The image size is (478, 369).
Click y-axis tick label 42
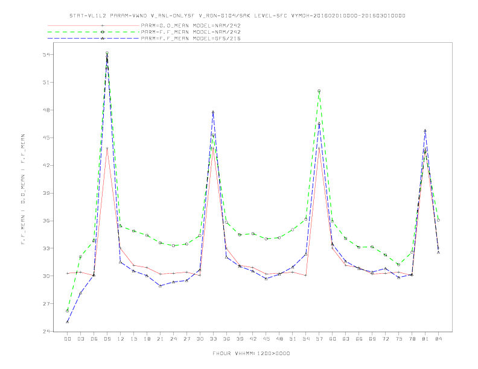[46, 165]
